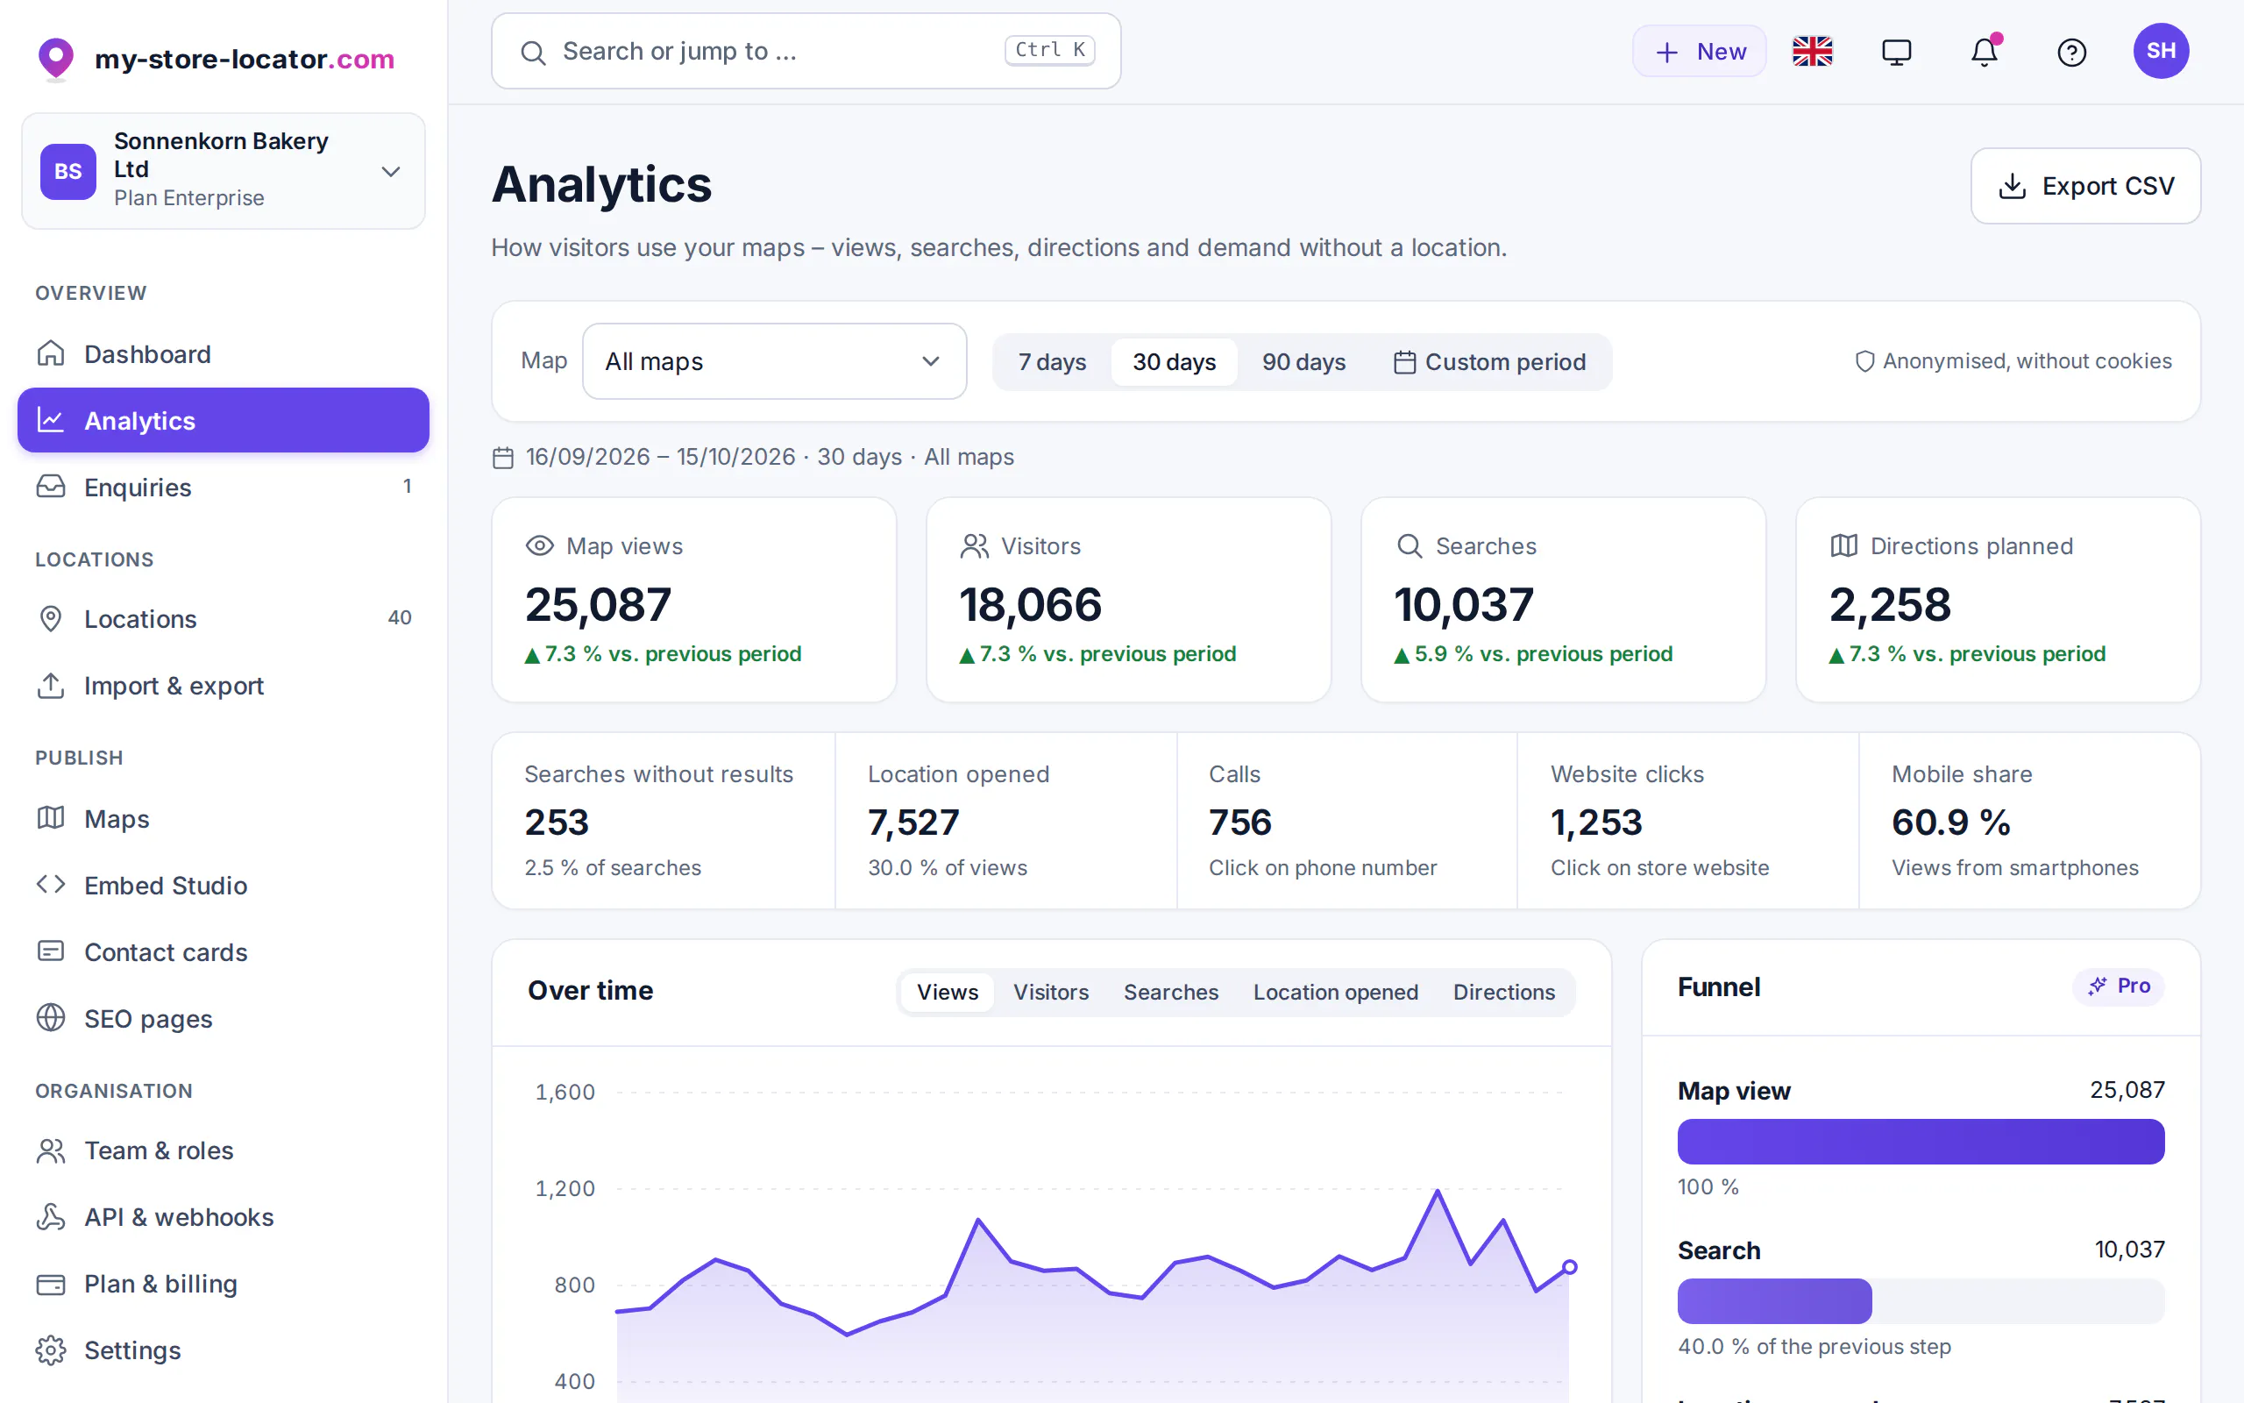Screen dimensions: 2244x1403
Task: Select the 7 days period
Action: [1052, 362]
